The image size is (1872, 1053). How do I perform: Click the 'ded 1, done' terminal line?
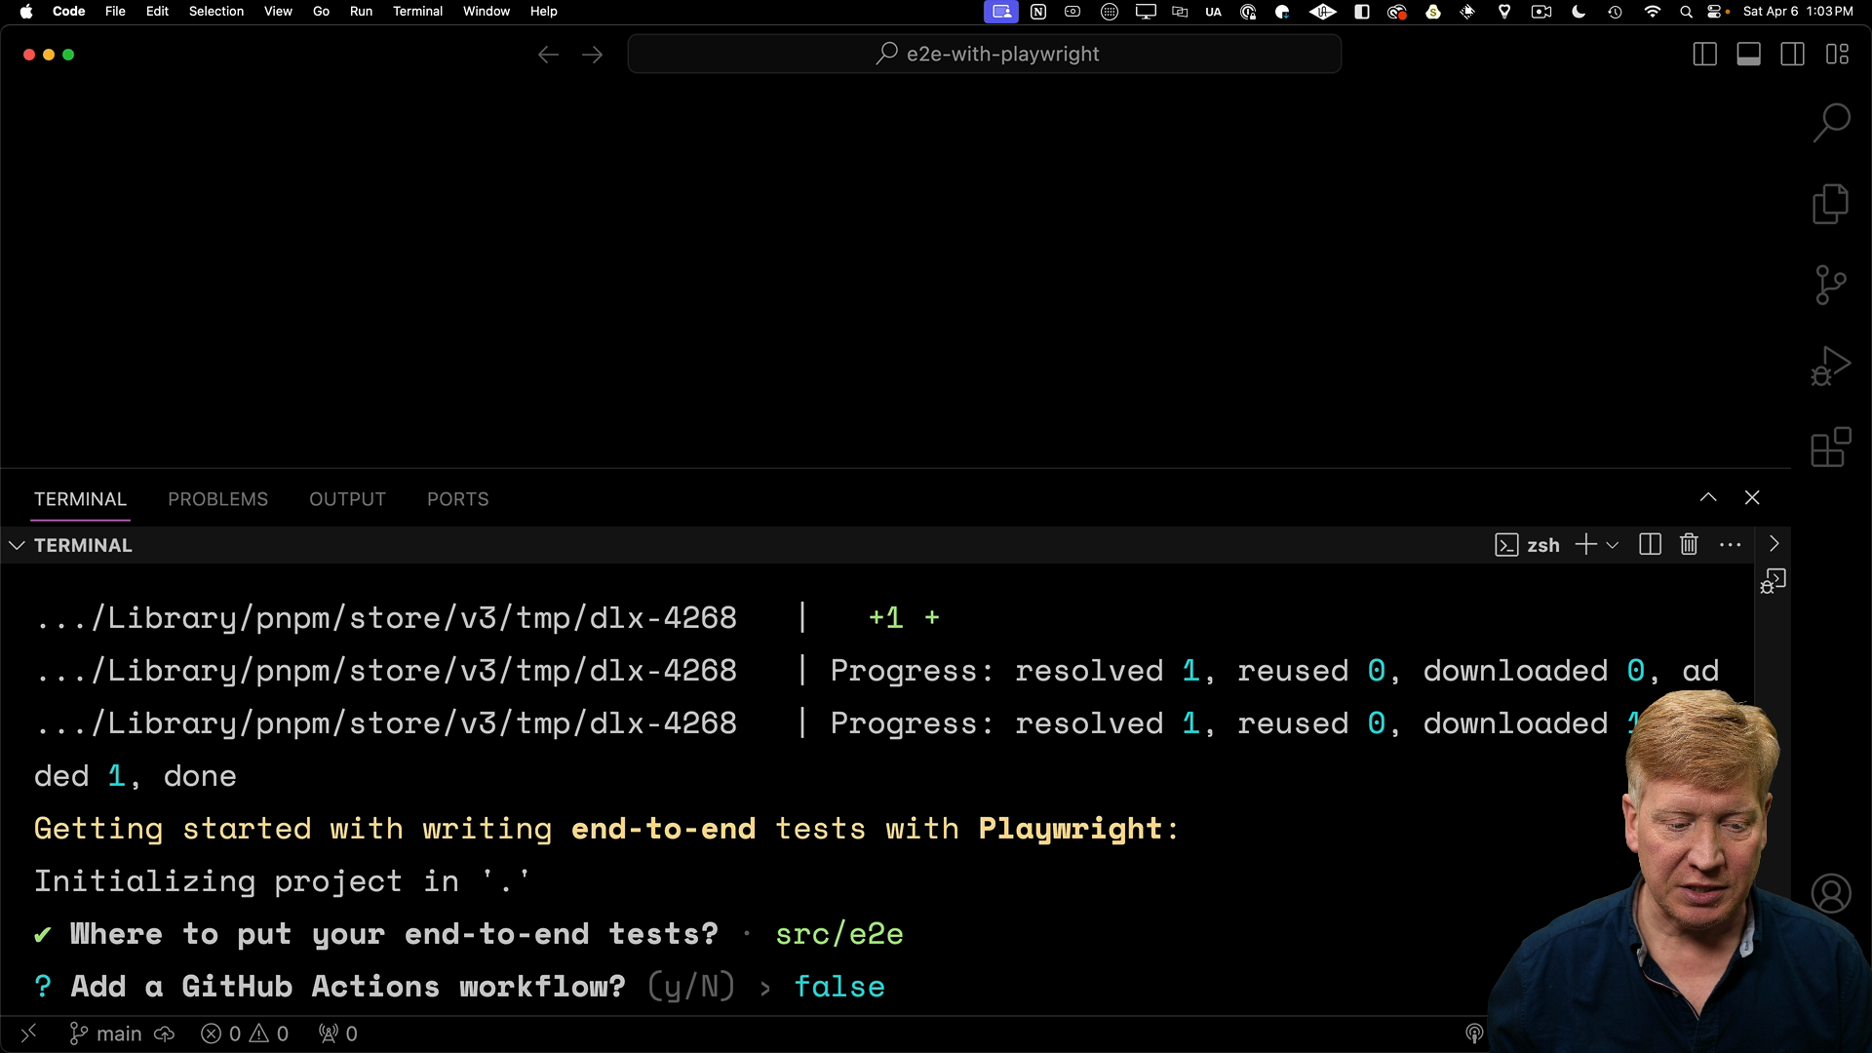(136, 776)
